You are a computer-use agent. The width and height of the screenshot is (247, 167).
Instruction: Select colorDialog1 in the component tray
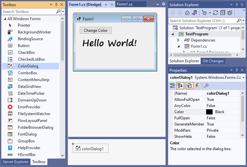click(x=91, y=149)
